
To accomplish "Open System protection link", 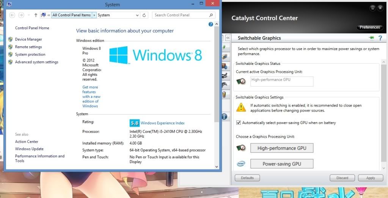I will coord(30,55).
